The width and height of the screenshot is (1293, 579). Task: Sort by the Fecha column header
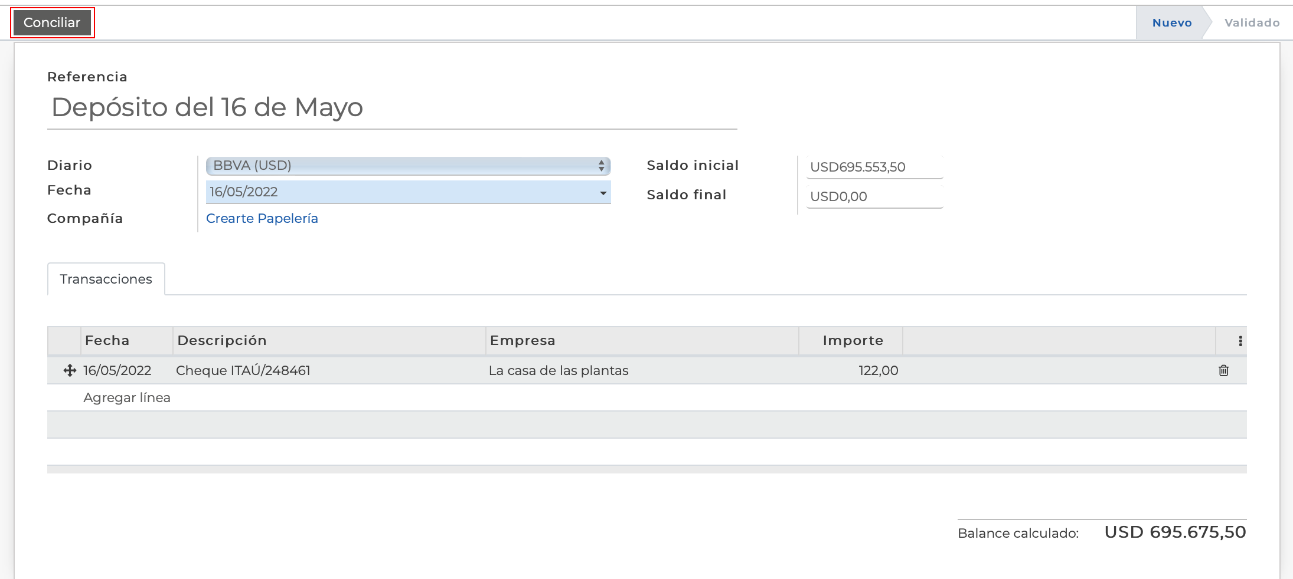point(107,341)
